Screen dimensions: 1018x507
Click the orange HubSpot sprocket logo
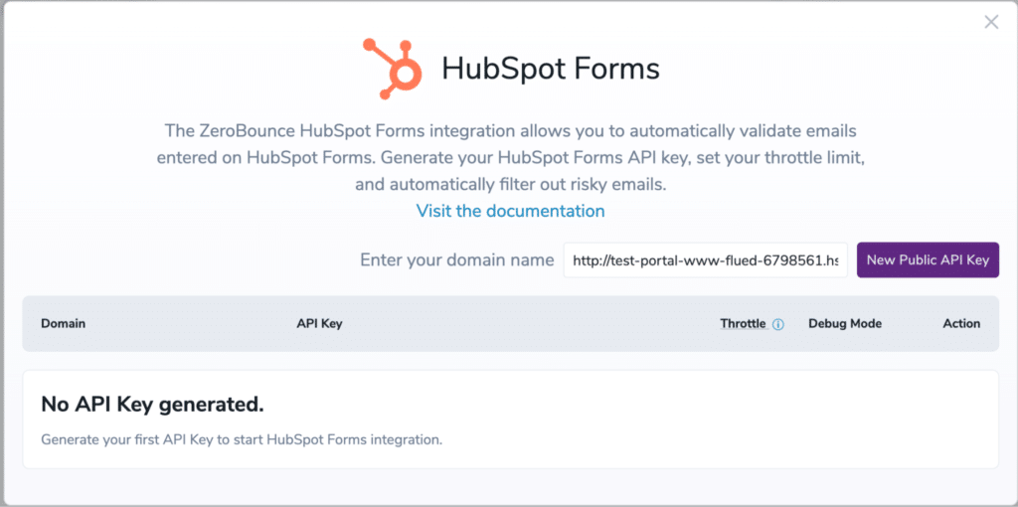point(392,69)
